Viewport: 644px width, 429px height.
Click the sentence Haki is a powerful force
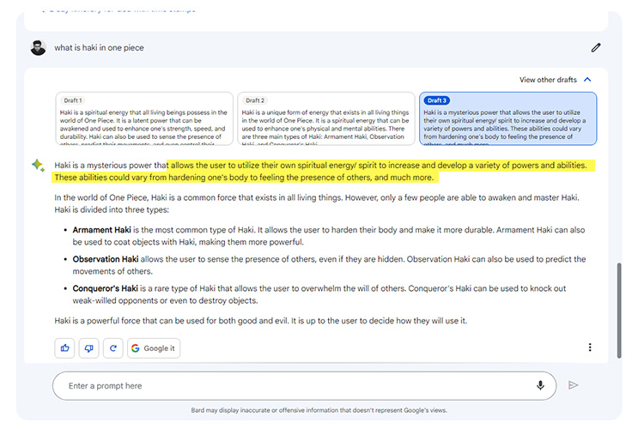(x=261, y=321)
